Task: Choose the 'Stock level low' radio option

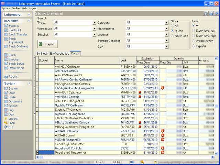Action: [x=193, y=31]
